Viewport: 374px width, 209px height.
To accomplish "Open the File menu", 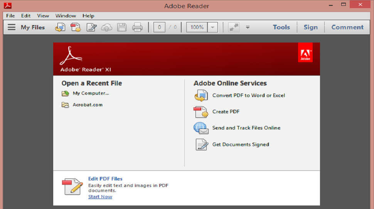I will click(x=10, y=16).
